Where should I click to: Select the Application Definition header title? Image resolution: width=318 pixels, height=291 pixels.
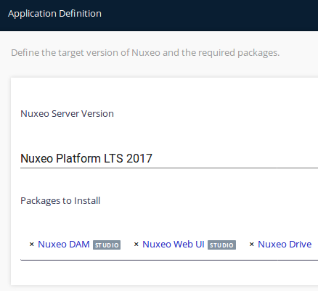click(54, 14)
